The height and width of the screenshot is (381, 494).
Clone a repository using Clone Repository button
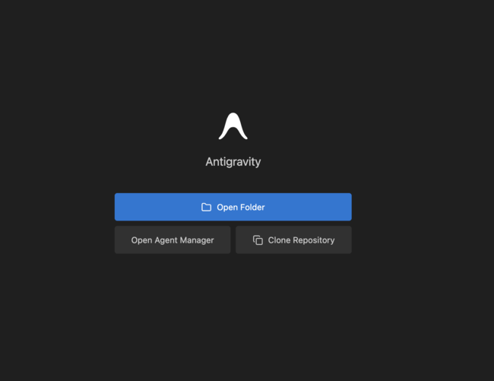click(293, 240)
